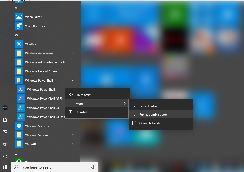Image resolution: width=244 pixels, height=172 pixels.
Task: Open Settings from the sidebar gear
Action: [x=5, y=144]
